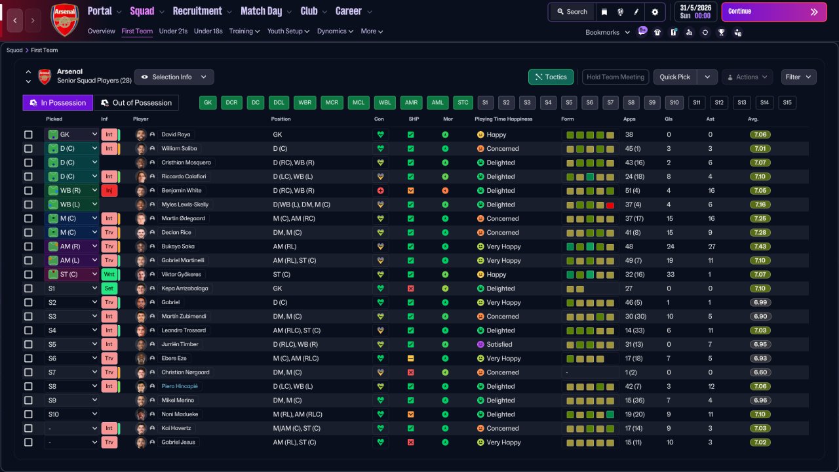Open the Tactics button
Viewport: 839px width, 472px height.
pos(551,77)
